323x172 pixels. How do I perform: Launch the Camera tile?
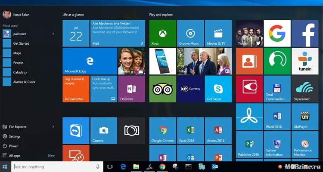[103, 130]
